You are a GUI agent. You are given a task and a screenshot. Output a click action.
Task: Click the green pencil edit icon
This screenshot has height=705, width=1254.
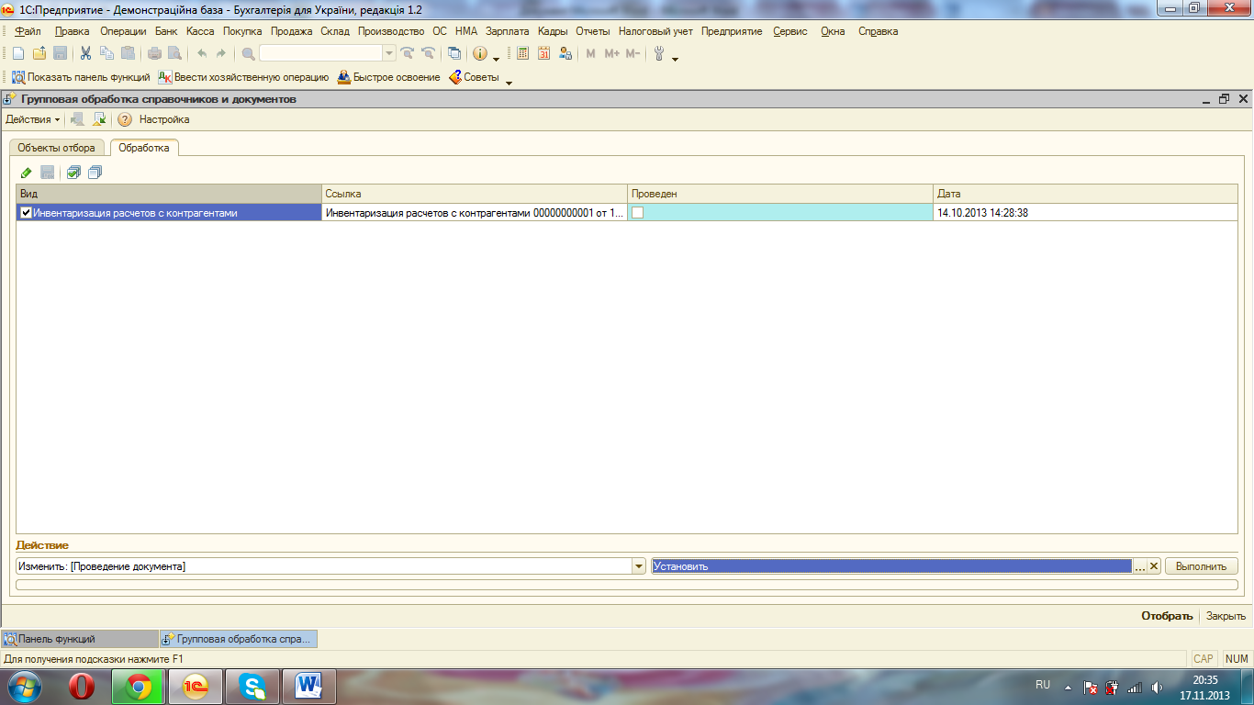coord(27,172)
